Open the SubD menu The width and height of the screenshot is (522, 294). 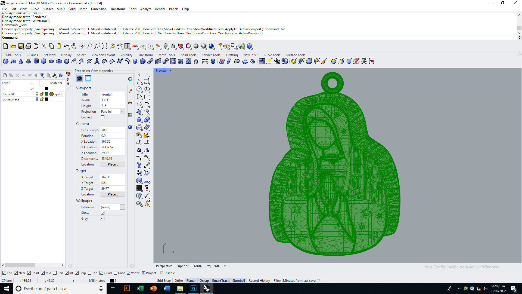click(x=61, y=9)
